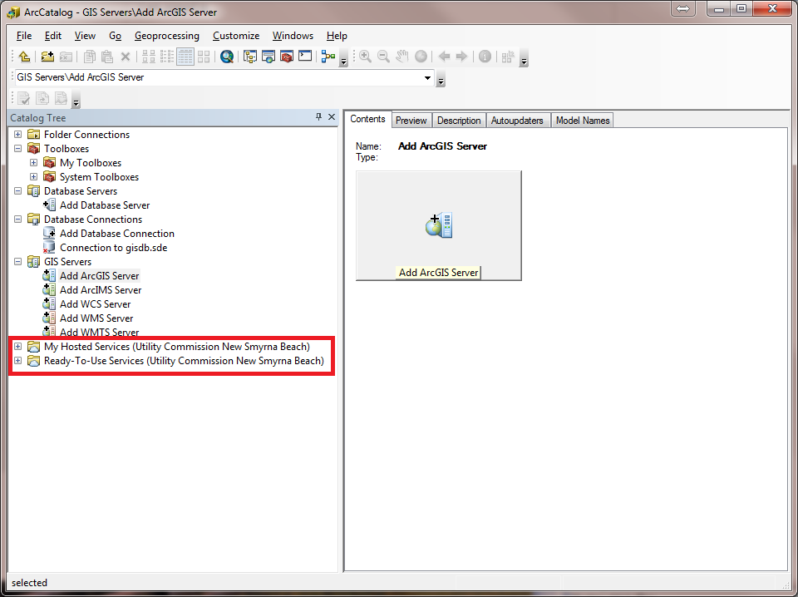This screenshot has width=798, height=597.
Task: Select the Zoom In tool
Action: tap(365, 57)
